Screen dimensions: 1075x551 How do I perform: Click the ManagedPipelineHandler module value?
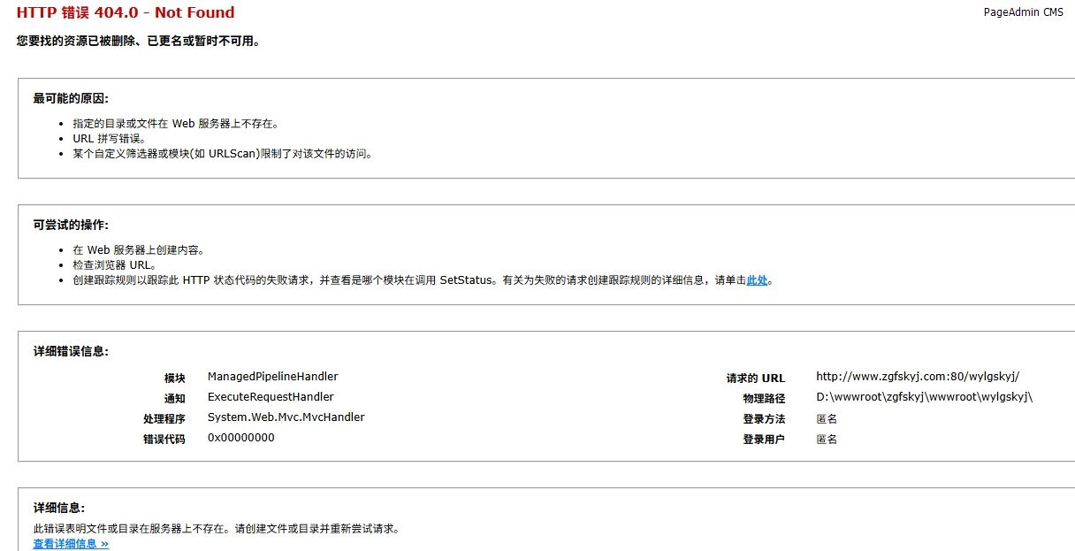coord(272,377)
